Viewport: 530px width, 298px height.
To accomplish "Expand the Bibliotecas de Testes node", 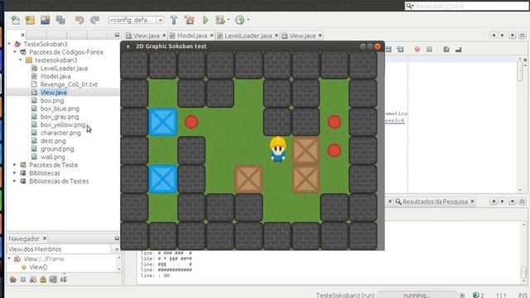I will coord(15,181).
